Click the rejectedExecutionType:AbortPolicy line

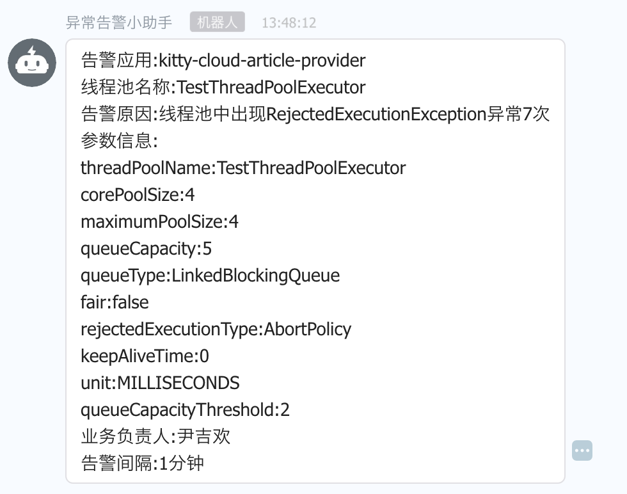pyautogui.click(x=216, y=330)
